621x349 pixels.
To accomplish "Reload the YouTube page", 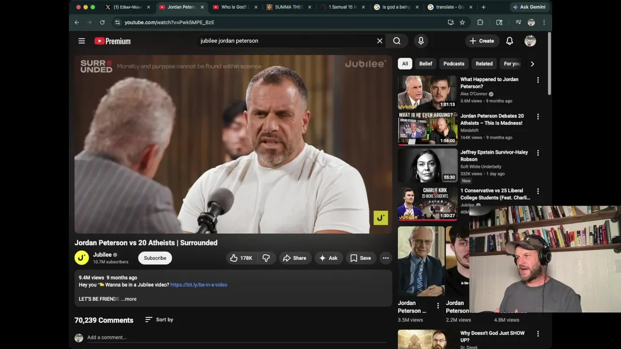I will (102, 22).
